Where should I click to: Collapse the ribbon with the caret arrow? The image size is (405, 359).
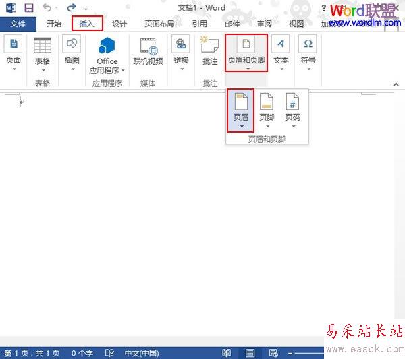(396, 84)
